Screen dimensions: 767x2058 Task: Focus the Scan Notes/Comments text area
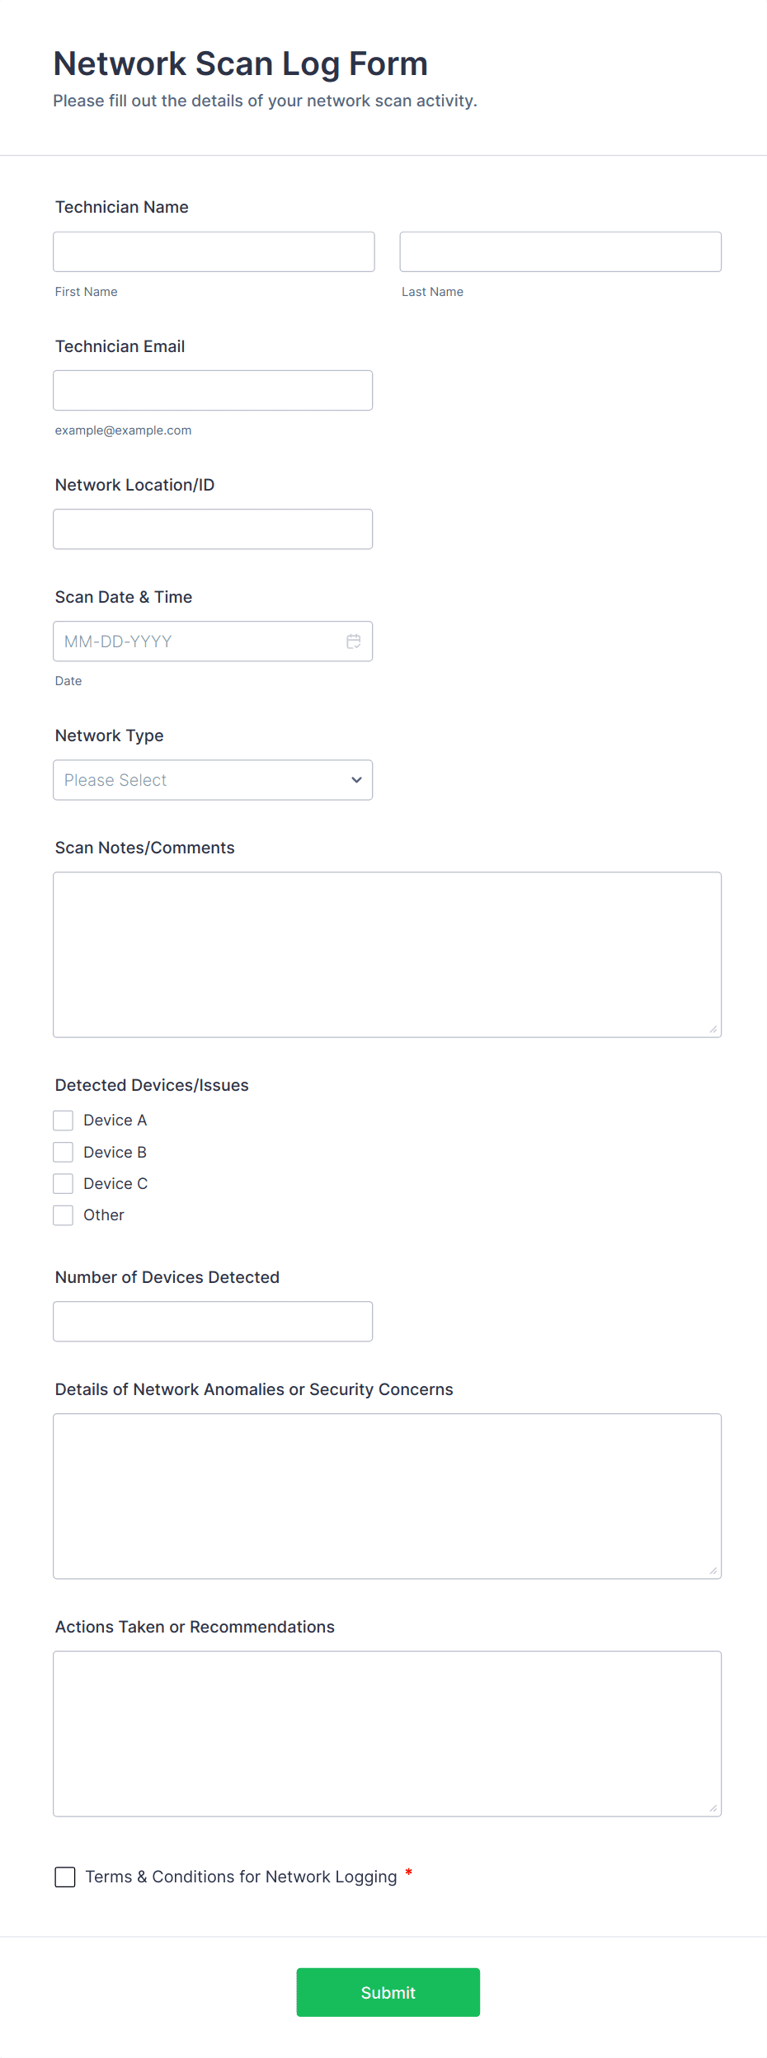tap(387, 955)
